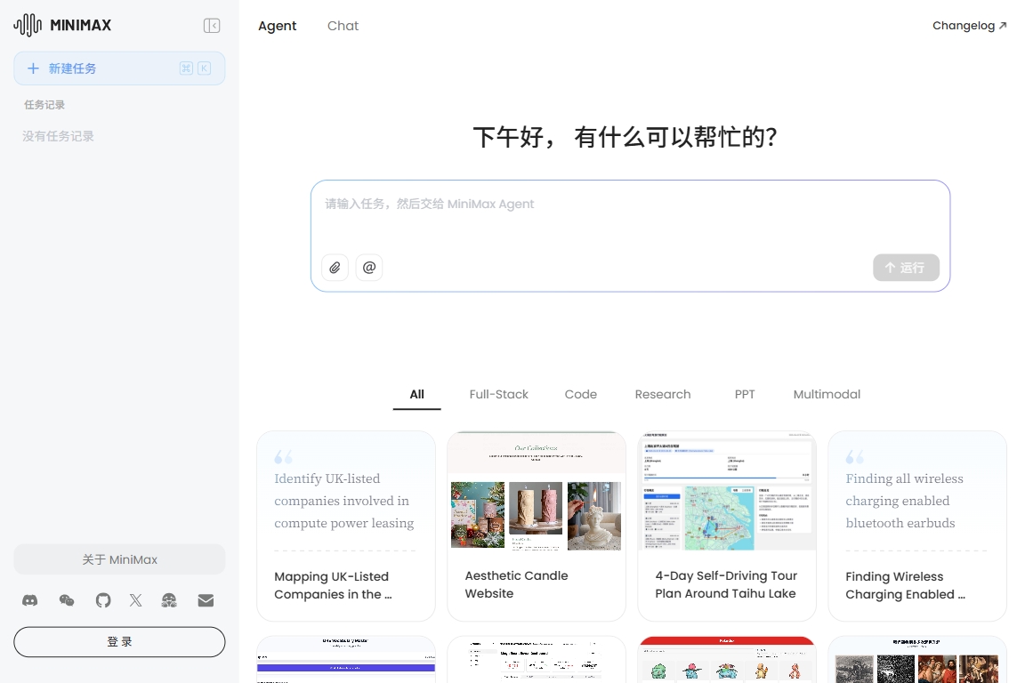Open the X (Twitter) icon link
The width and height of the screenshot is (1025, 683).
tap(135, 600)
